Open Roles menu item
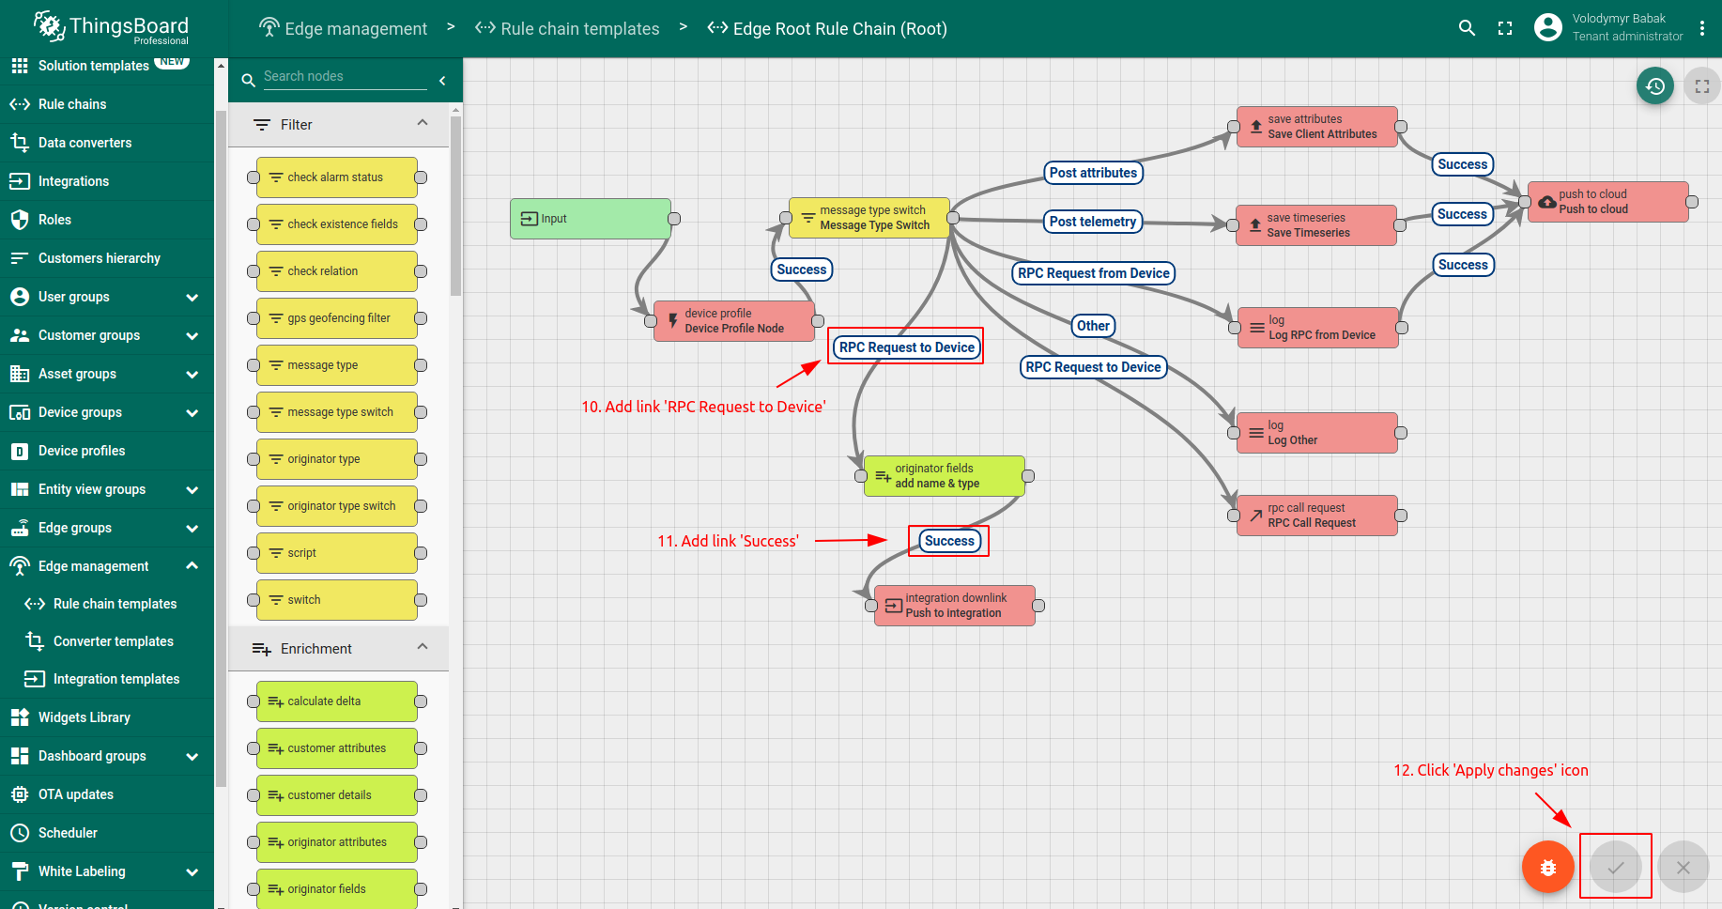The width and height of the screenshot is (1722, 909). pyautogui.click(x=107, y=220)
